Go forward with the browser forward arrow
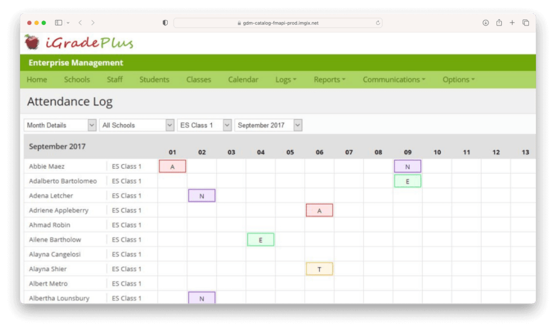Screen dimensions: 556x330 [x=93, y=23]
